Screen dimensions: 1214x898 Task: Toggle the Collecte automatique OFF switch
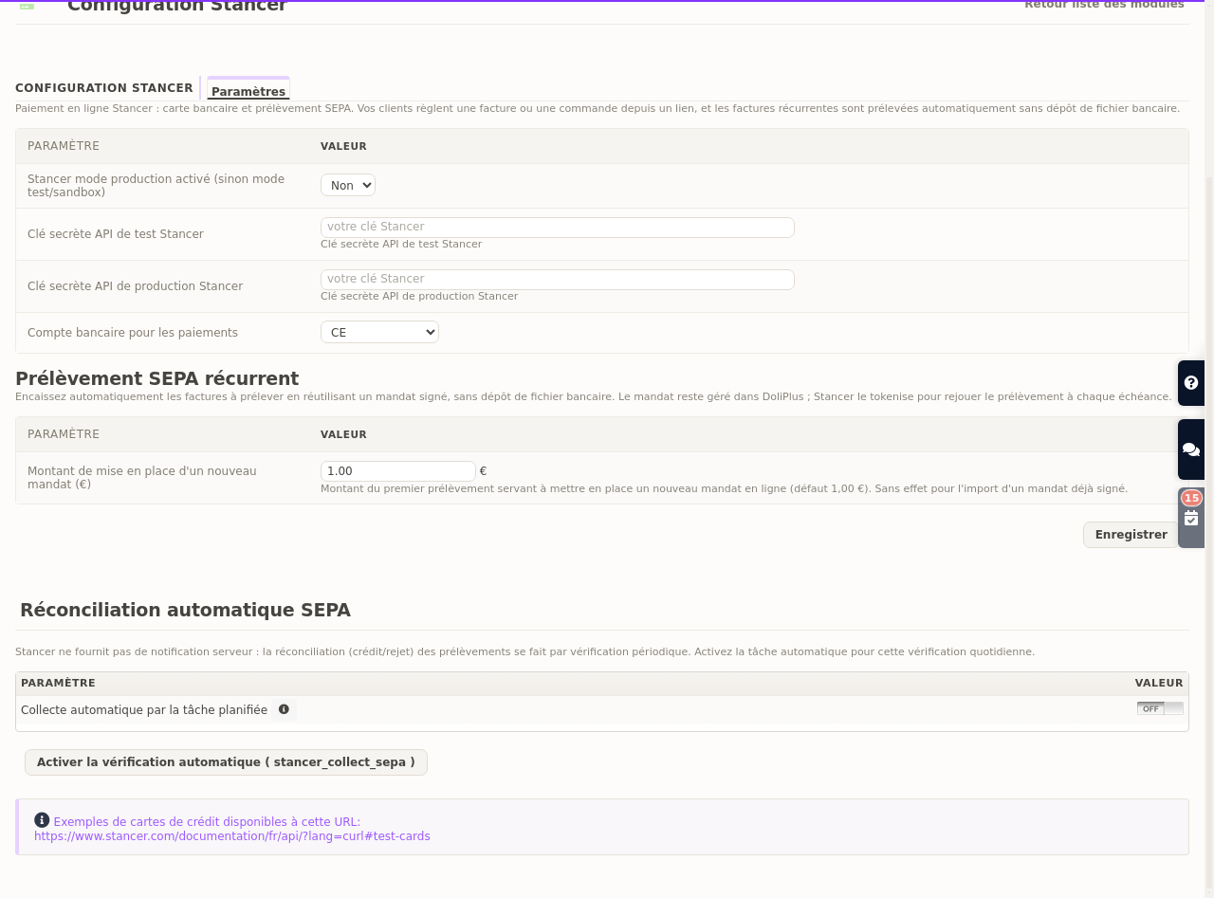point(1160,708)
